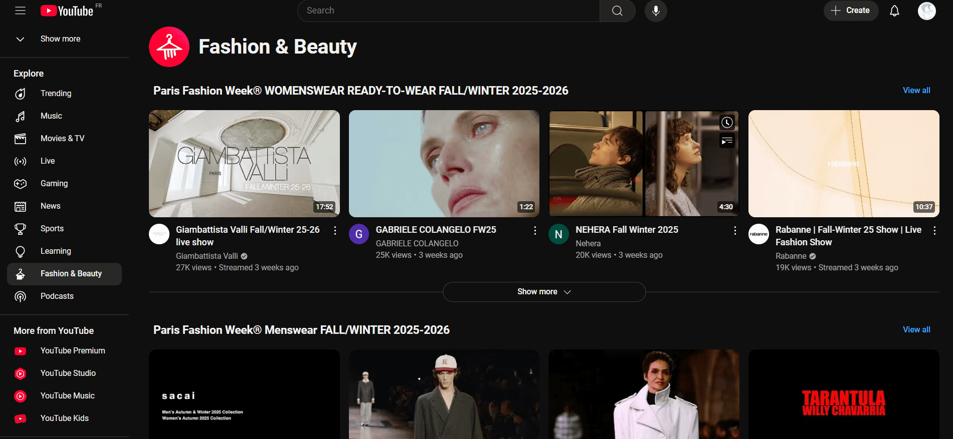Click the magnifier search button
Viewport: 953px width, 439px height.
click(x=617, y=11)
